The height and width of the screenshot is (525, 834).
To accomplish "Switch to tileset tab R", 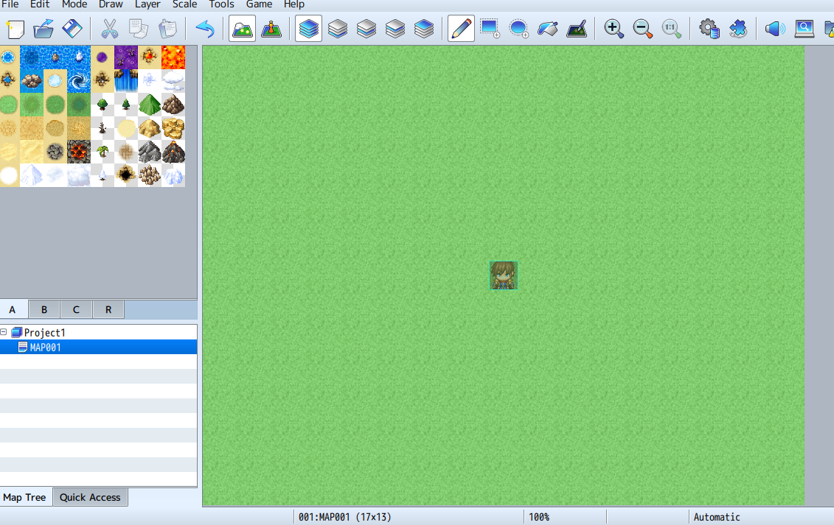I will (108, 309).
